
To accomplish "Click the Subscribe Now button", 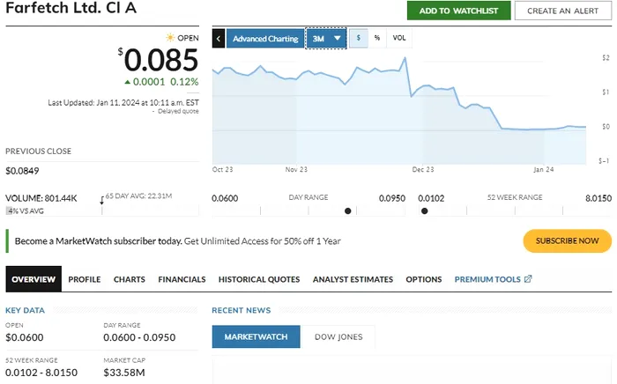I will coord(567,240).
